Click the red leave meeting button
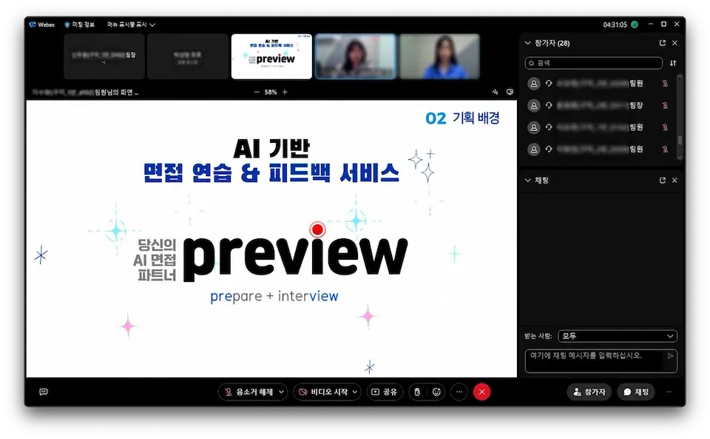 [x=481, y=392]
